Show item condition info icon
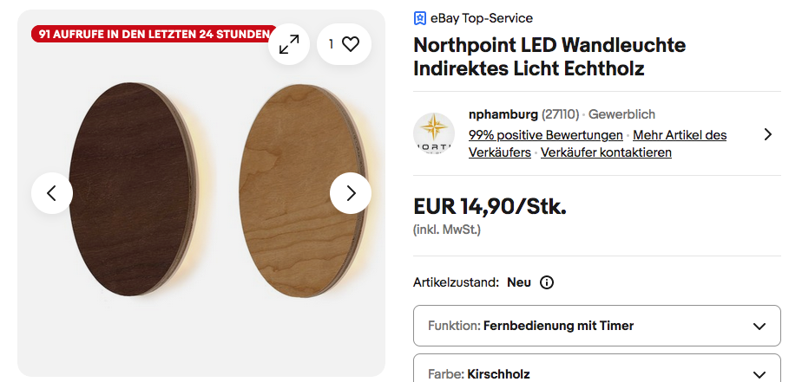The width and height of the screenshot is (802, 382). pyautogui.click(x=547, y=282)
